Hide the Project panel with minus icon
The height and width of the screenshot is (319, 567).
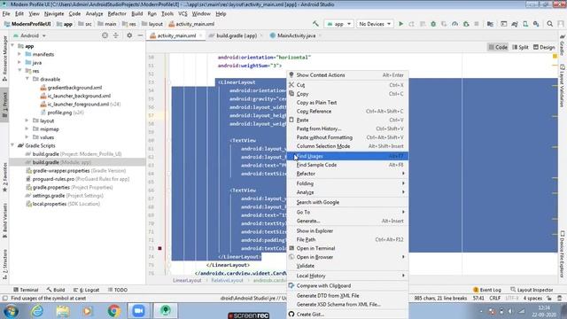point(140,35)
